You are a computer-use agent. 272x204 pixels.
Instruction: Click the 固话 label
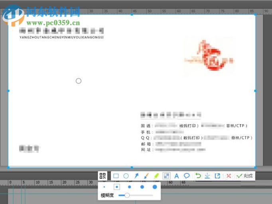(x=146, y=126)
